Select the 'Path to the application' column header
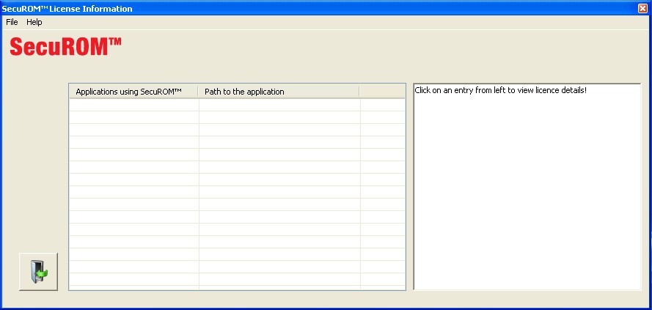The width and height of the screenshot is (652, 310). 279,92
